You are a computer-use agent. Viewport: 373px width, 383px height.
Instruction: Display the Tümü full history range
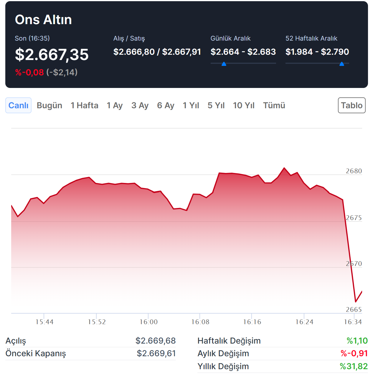tap(274, 105)
